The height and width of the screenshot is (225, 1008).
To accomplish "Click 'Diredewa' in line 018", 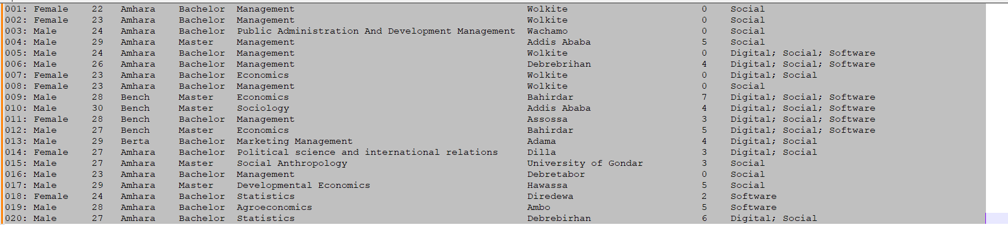I will pyautogui.click(x=550, y=197).
